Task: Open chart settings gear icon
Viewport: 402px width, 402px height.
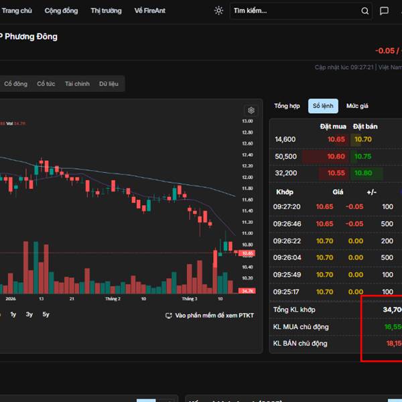Action: pos(251,111)
